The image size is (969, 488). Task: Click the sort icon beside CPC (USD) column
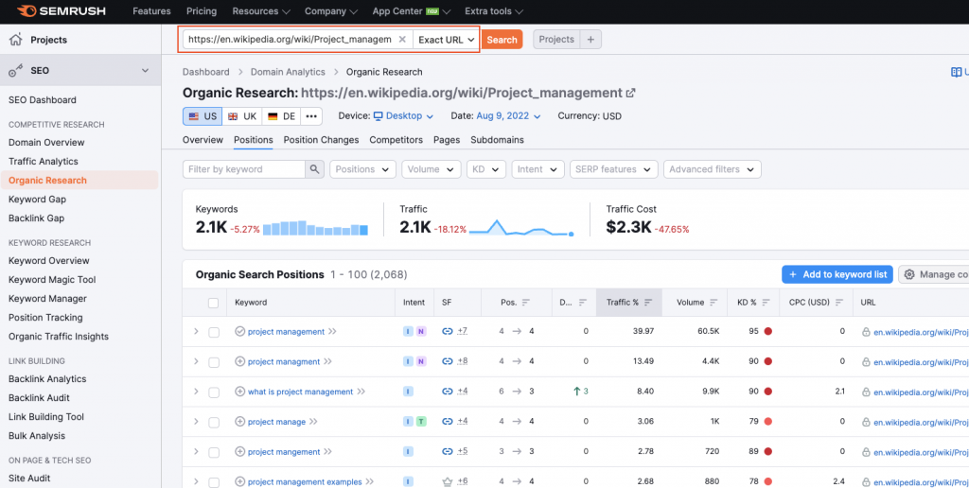839,303
